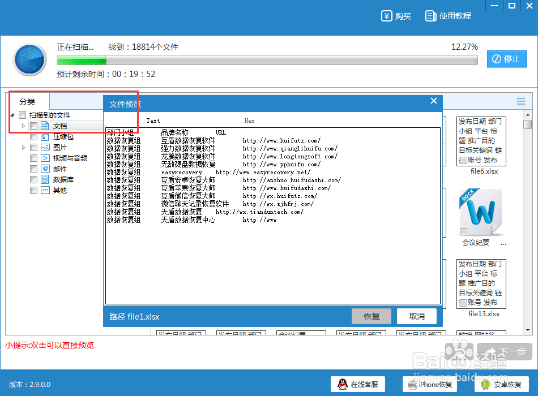Image resolution: width=538 pixels, height=396 pixels.
Task: Collapse the 扫描到的文件 tree node
Action: click(x=12, y=115)
